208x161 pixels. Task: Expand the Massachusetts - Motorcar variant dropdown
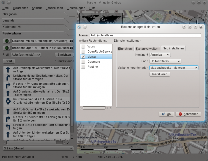pos(174,68)
